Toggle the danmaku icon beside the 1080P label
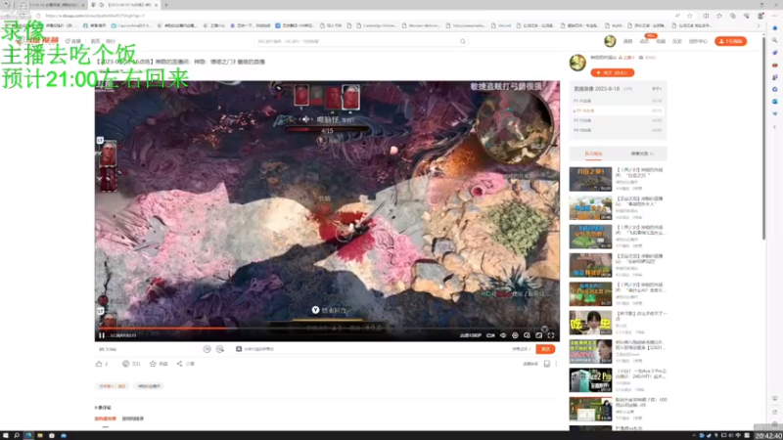783x440 pixels. (x=490, y=335)
